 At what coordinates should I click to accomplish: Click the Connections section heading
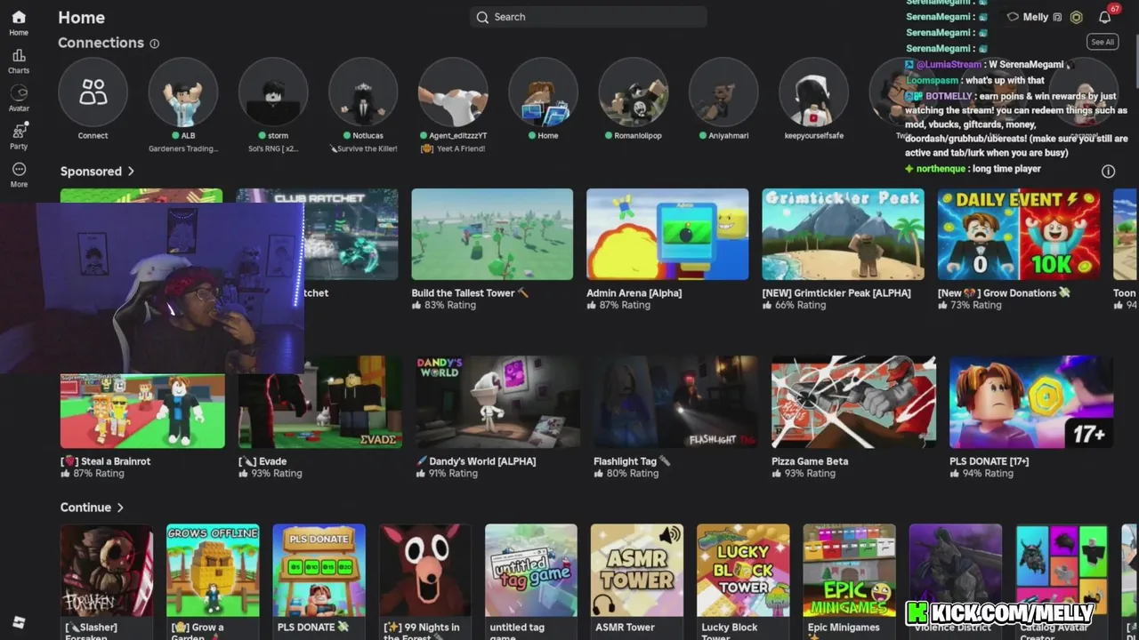pyautogui.click(x=101, y=43)
